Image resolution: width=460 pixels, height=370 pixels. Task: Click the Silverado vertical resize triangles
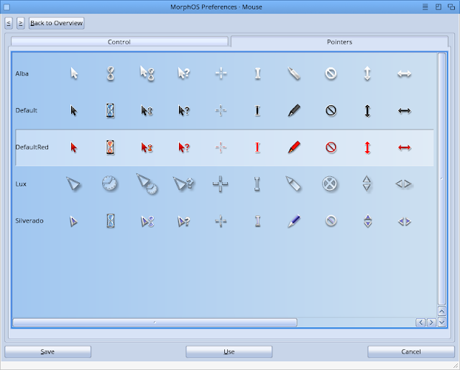(367, 221)
